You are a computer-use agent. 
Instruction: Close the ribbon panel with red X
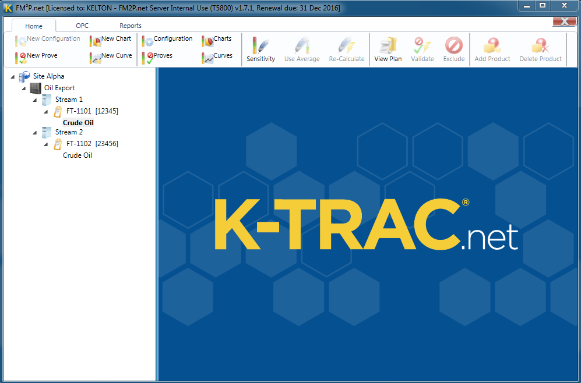tap(564, 22)
